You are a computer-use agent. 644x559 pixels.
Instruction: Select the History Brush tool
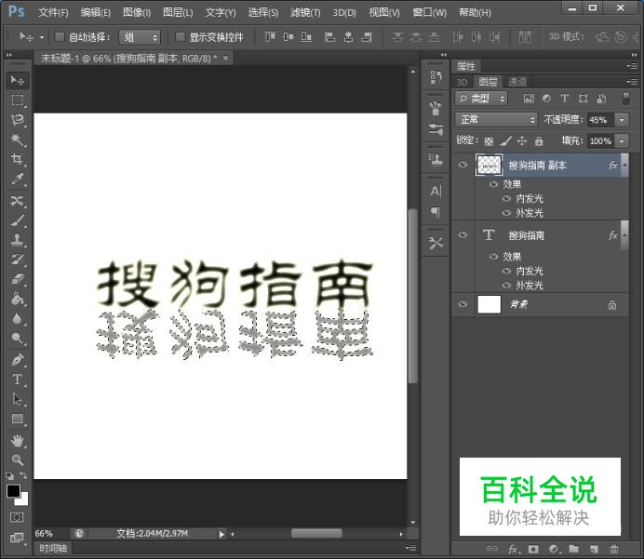(x=17, y=260)
